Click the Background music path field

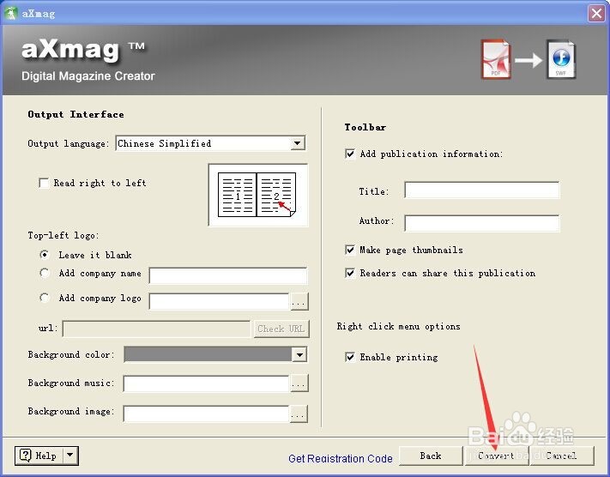[x=206, y=383]
